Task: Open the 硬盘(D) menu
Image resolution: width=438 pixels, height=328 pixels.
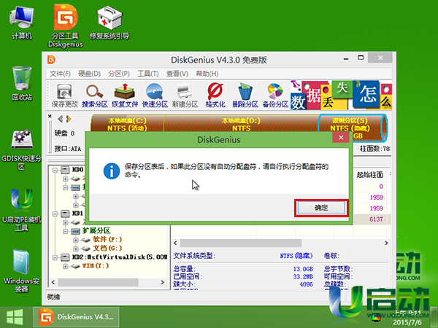Action: click(x=89, y=74)
